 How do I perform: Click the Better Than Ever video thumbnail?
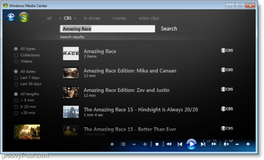coord(71,131)
